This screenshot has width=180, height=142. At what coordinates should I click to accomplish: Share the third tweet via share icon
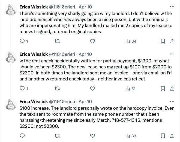click(x=172, y=136)
